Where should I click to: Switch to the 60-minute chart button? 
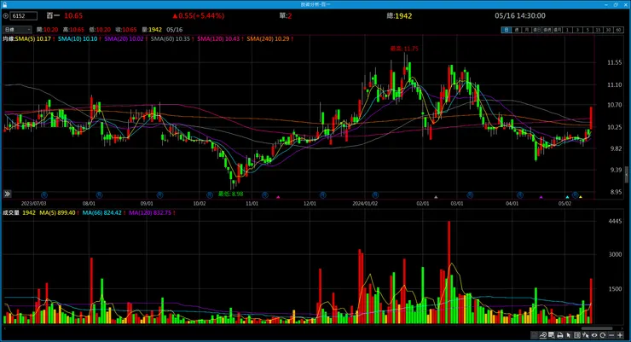[x=619, y=30]
